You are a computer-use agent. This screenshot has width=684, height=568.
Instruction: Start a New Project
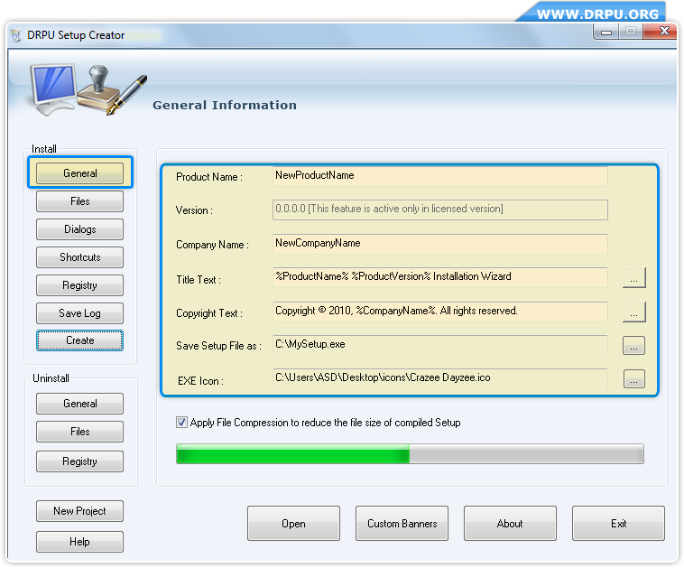pyautogui.click(x=79, y=511)
